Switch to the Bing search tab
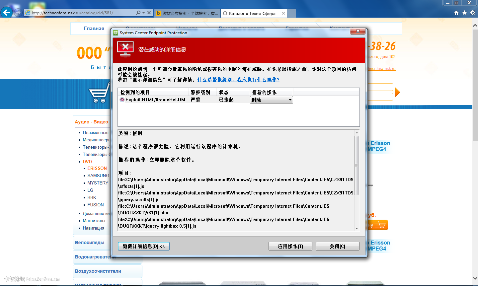The height and width of the screenshot is (286, 478). click(x=187, y=13)
